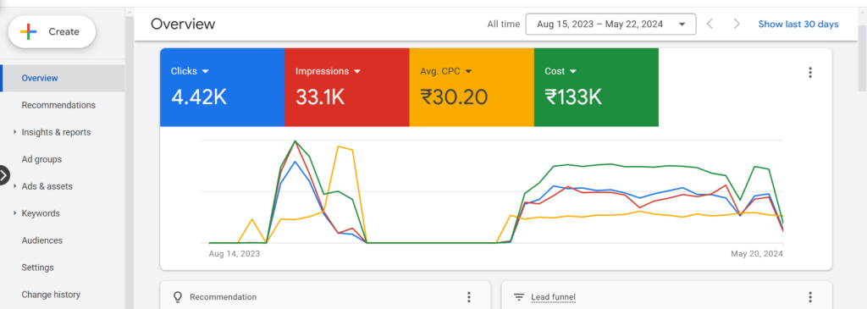Go to the next date range arrow

[x=737, y=25]
